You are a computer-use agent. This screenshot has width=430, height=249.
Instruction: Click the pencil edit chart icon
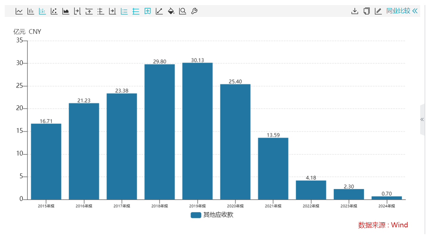(x=378, y=11)
